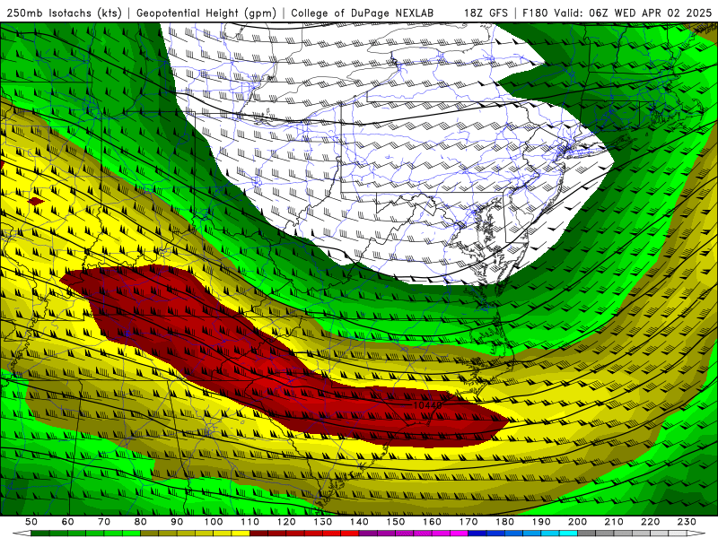The width and height of the screenshot is (718, 538).
Task: Click the legend value 150
Action: pyautogui.click(x=396, y=522)
